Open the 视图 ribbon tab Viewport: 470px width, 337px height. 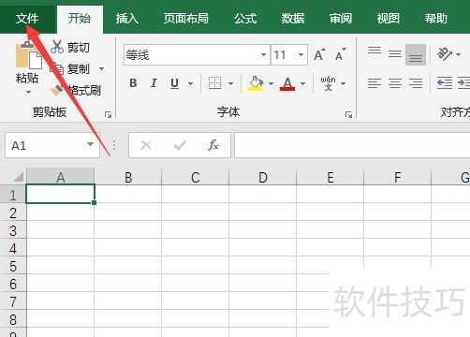[x=388, y=19]
